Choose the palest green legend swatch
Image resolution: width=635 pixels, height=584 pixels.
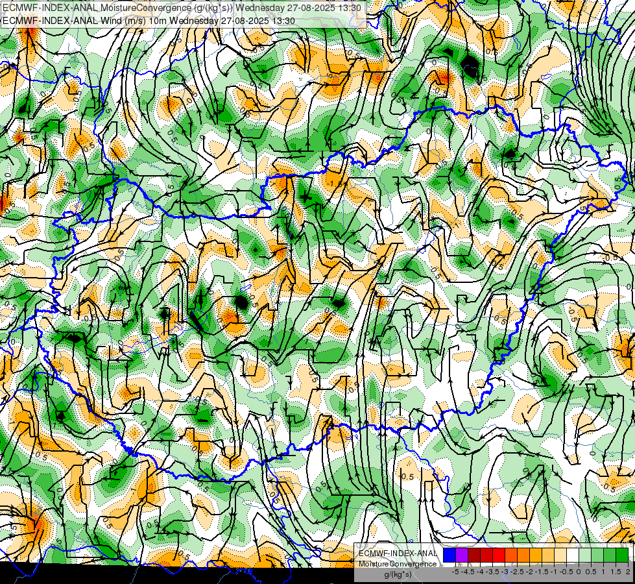click(x=585, y=555)
